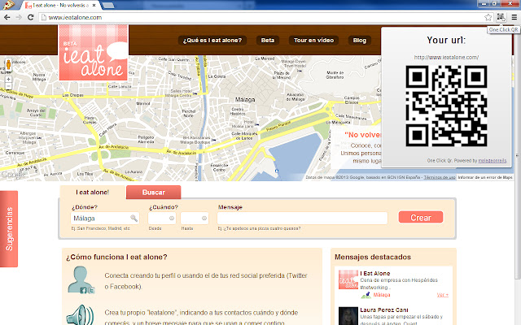The height and width of the screenshot is (325, 521).
Task: Open the Chrome menu hamburger icon
Action: [514, 17]
